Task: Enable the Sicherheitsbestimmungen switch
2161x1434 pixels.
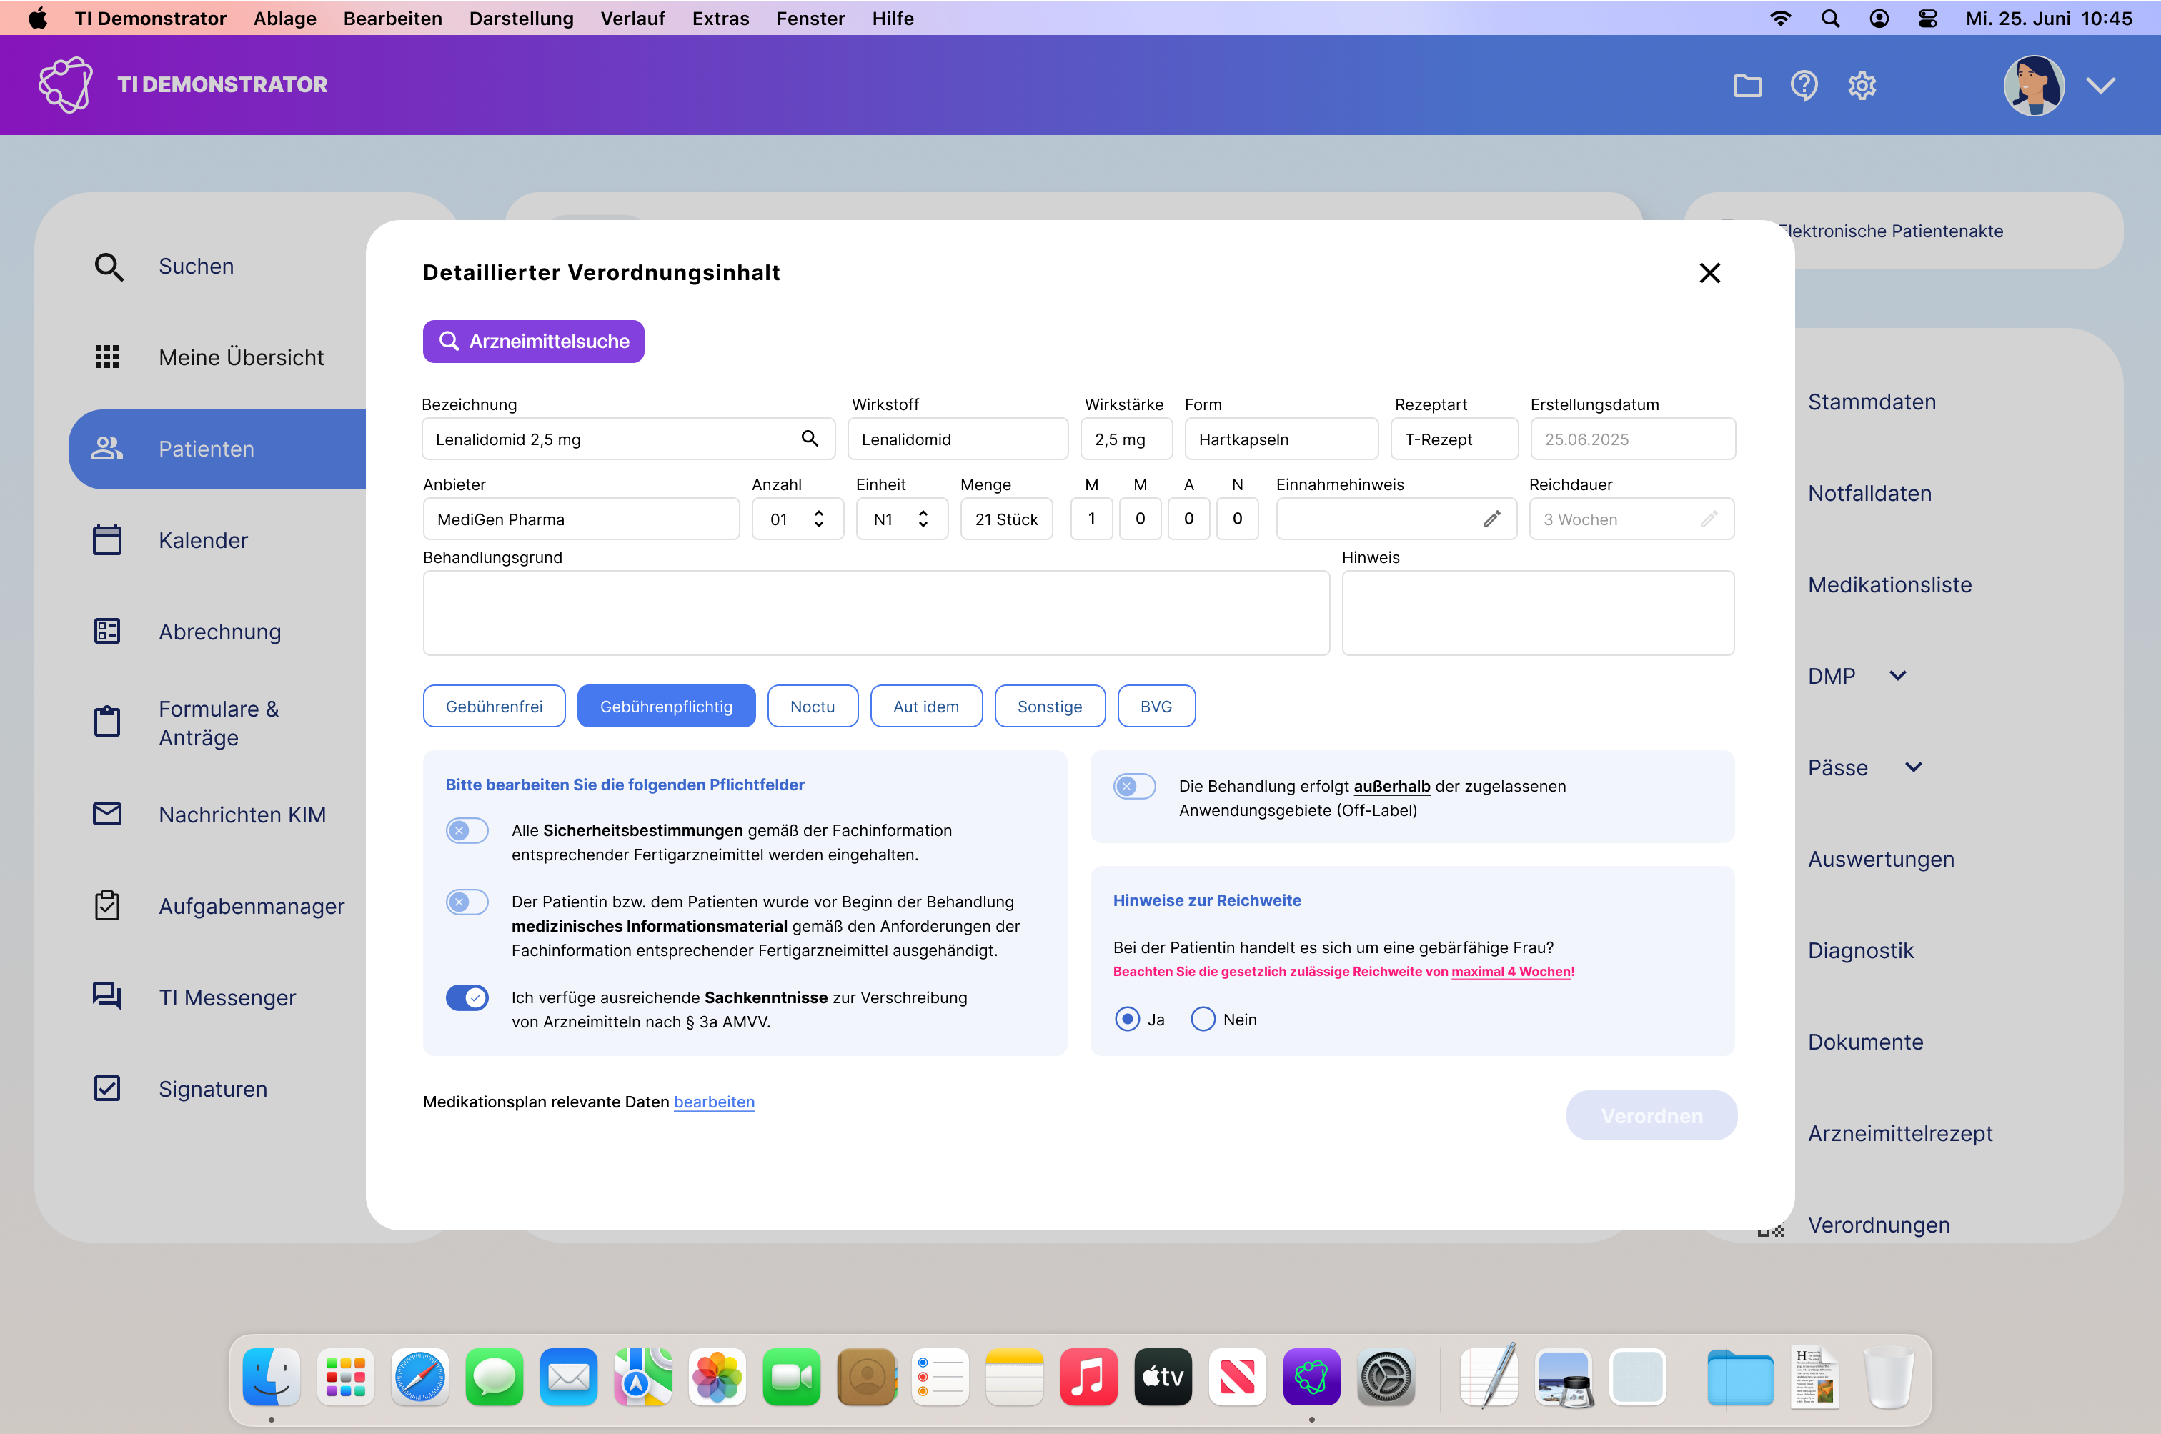Action: tap(467, 830)
